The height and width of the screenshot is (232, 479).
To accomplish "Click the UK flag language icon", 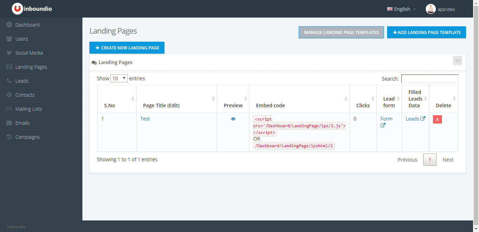I will (x=390, y=9).
